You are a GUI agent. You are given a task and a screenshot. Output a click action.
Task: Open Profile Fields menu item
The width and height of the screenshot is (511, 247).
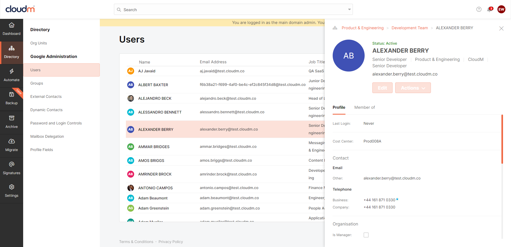tap(42, 150)
